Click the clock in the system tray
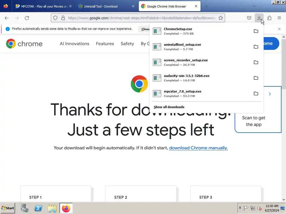 pyautogui.click(x=272, y=208)
